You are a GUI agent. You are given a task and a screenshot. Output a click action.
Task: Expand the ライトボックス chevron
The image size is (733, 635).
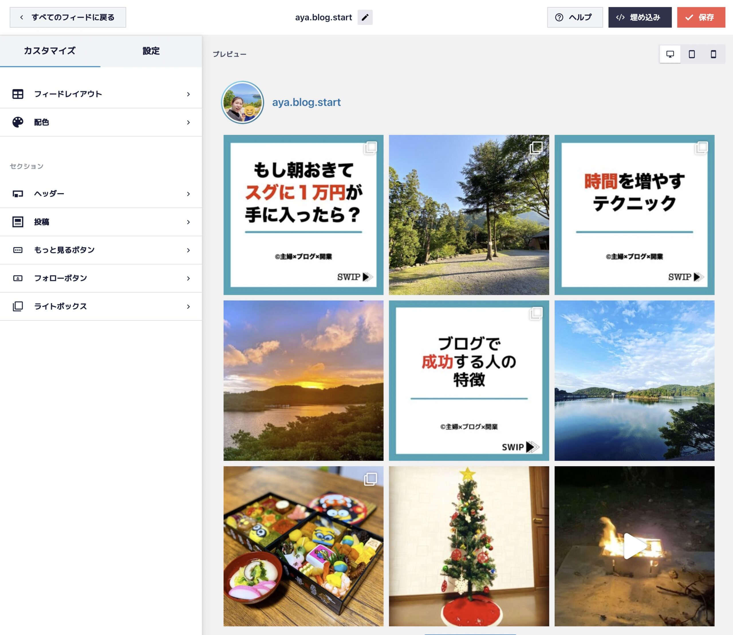click(x=188, y=307)
